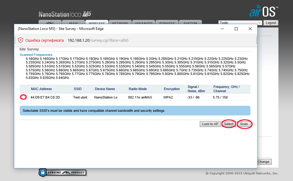Open the Ubiquiti logo tab
The height and width of the screenshot is (181, 293).
[50, 23]
